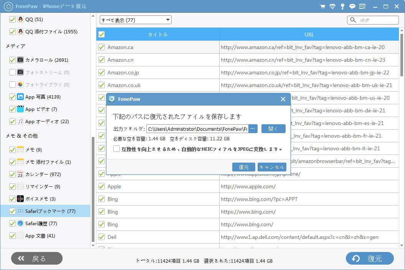
Task: Click the App 写真 picture icon
Action: coord(20,97)
